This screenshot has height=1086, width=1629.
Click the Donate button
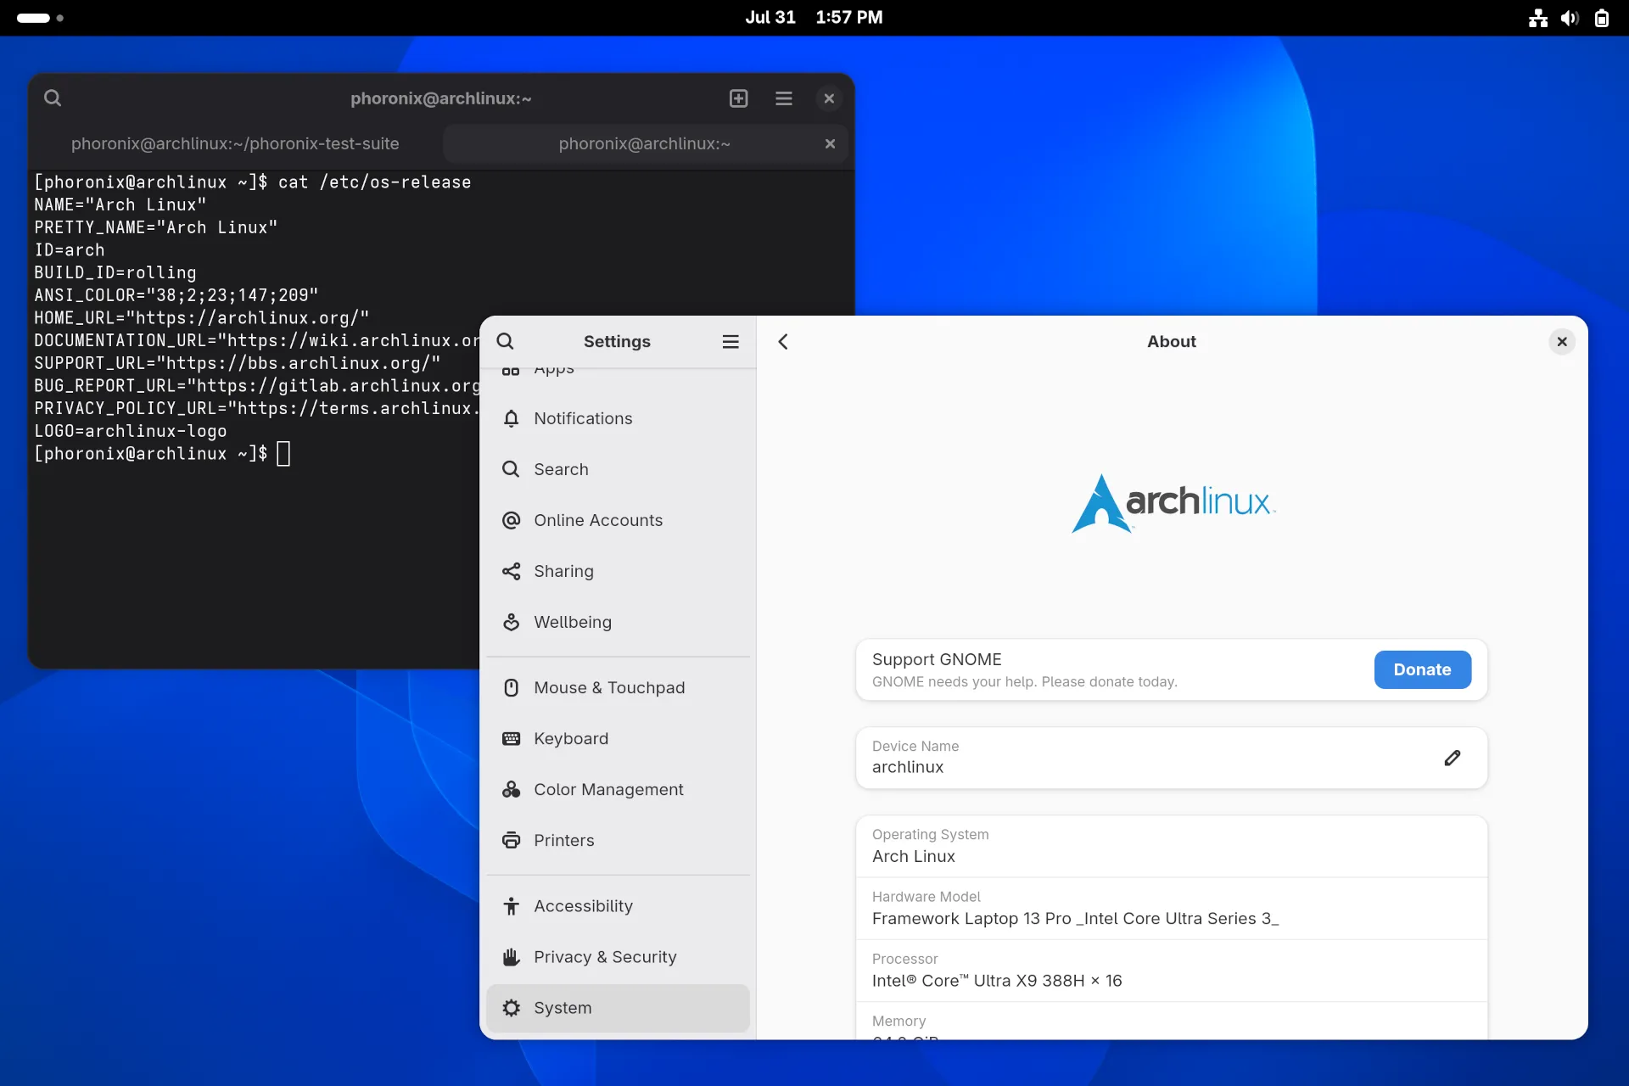pos(1422,669)
